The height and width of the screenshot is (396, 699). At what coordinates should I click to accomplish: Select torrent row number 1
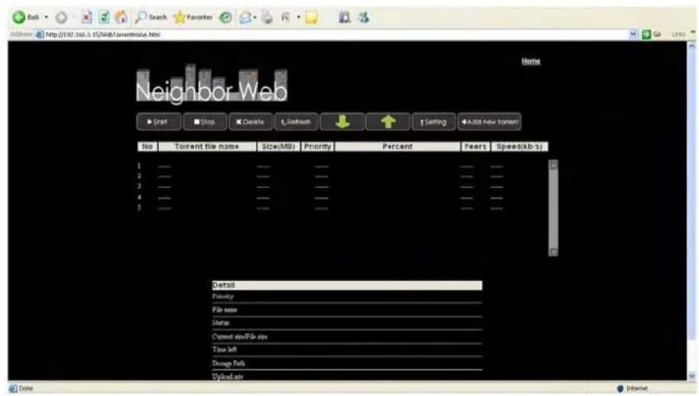pyautogui.click(x=321, y=166)
